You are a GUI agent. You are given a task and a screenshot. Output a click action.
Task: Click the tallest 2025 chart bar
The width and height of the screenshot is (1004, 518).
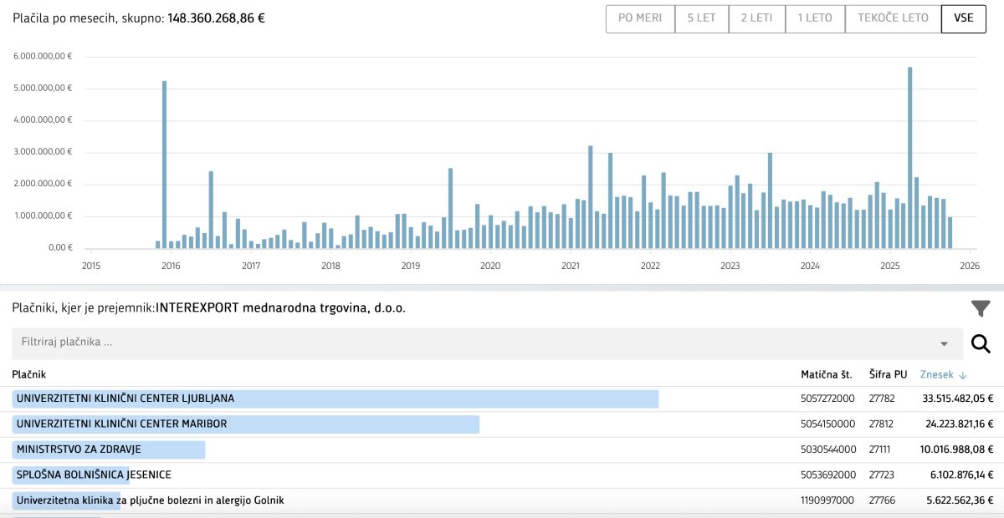(909, 158)
